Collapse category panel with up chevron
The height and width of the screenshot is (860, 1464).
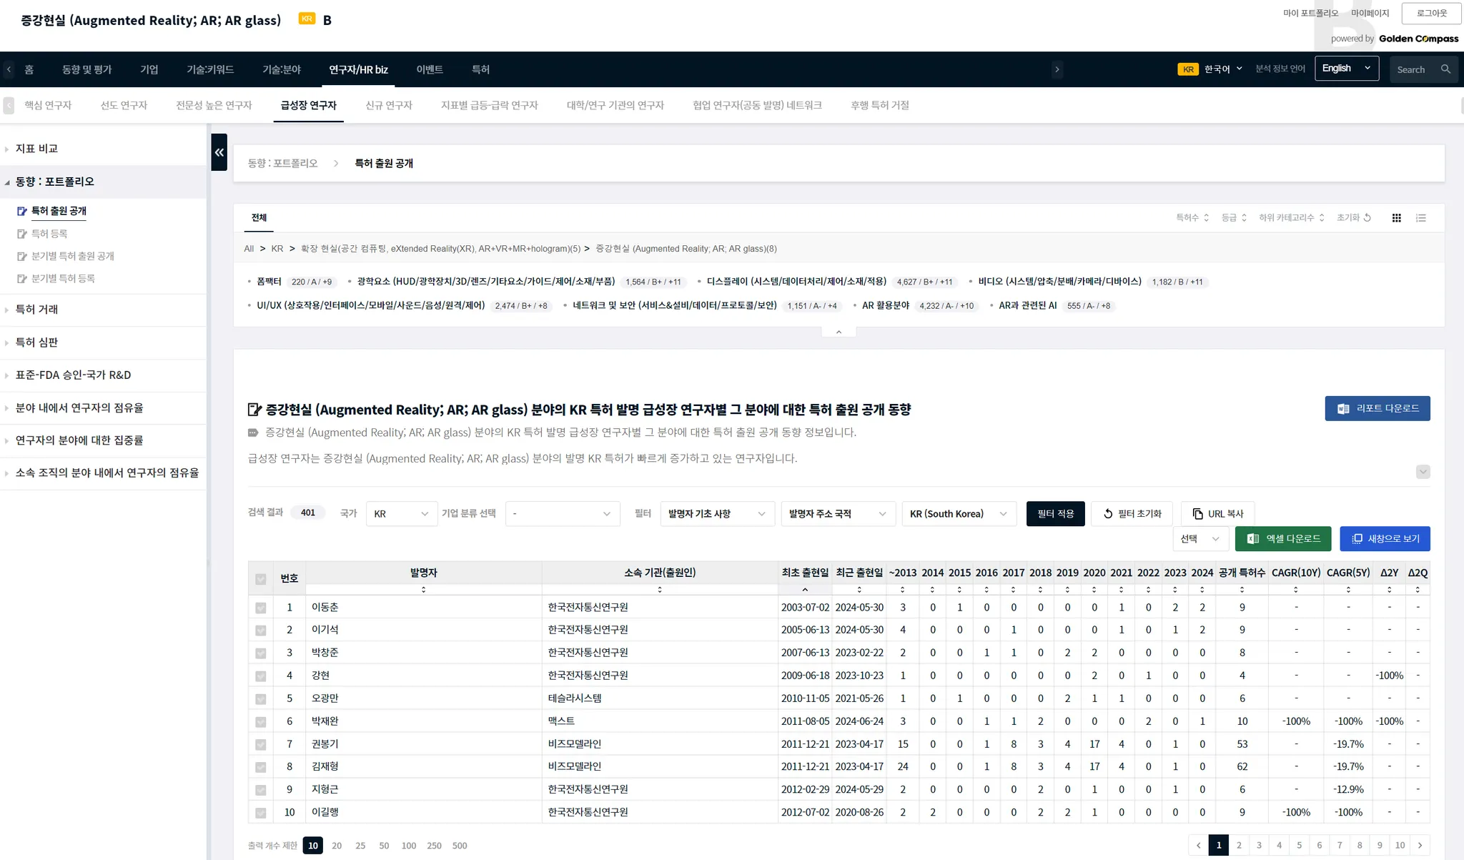pyautogui.click(x=839, y=332)
